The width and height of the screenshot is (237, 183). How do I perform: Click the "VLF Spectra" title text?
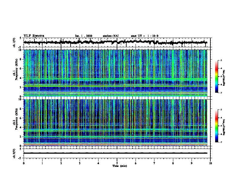pos(34,36)
